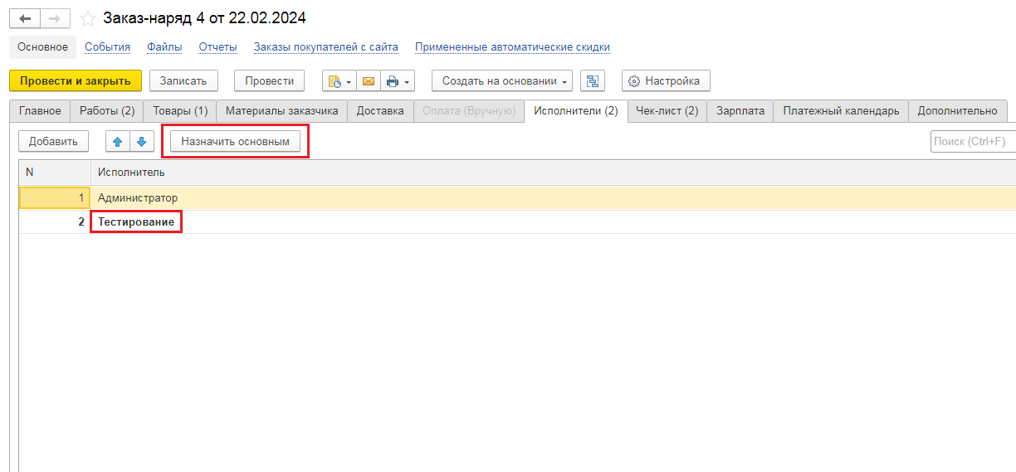Image resolution: width=1016 pixels, height=472 pixels.
Task: Open Примененные автоматические скидки link
Action: point(512,47)
